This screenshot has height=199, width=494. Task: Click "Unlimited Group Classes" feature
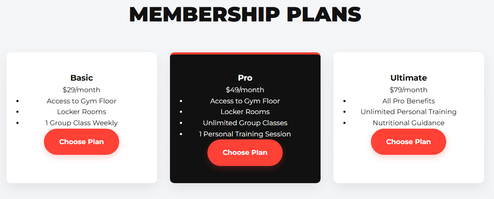[245, 123]
